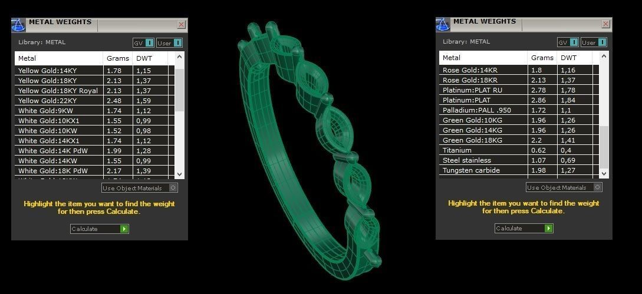642x294 pixels.
Task: Sort by Grams column in left panel
Action: tap(118, 58)
